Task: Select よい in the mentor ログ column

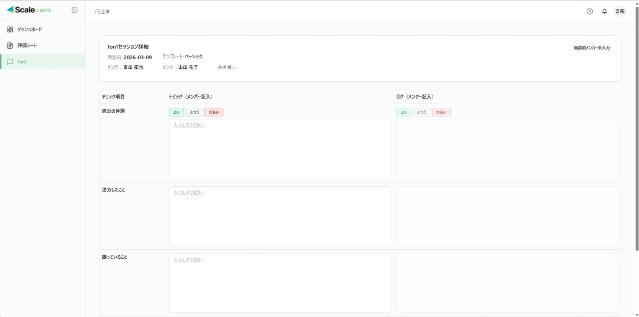Action: click(x=404, y=113)
